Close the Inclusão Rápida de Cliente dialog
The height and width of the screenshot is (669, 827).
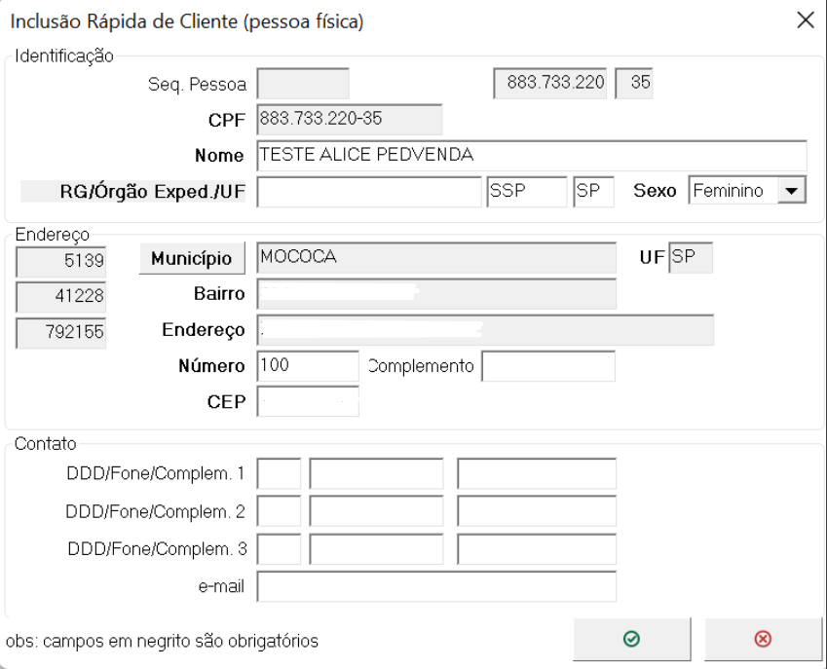805,20
